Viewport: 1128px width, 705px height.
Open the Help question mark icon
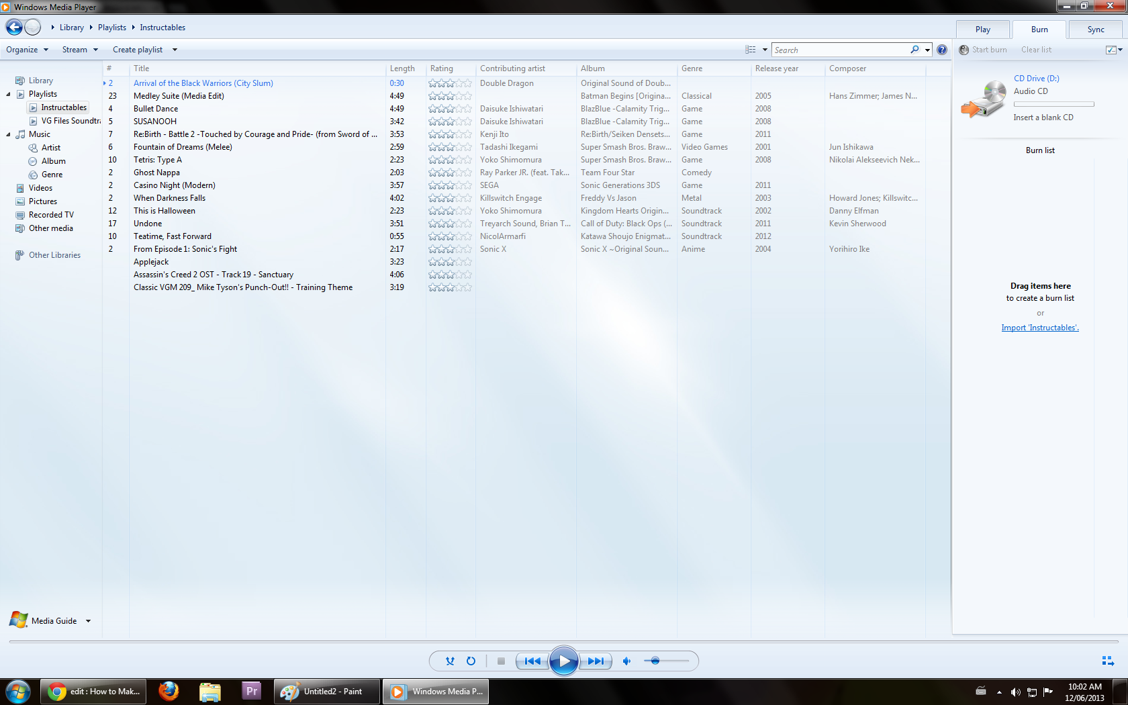click(942, 50)
